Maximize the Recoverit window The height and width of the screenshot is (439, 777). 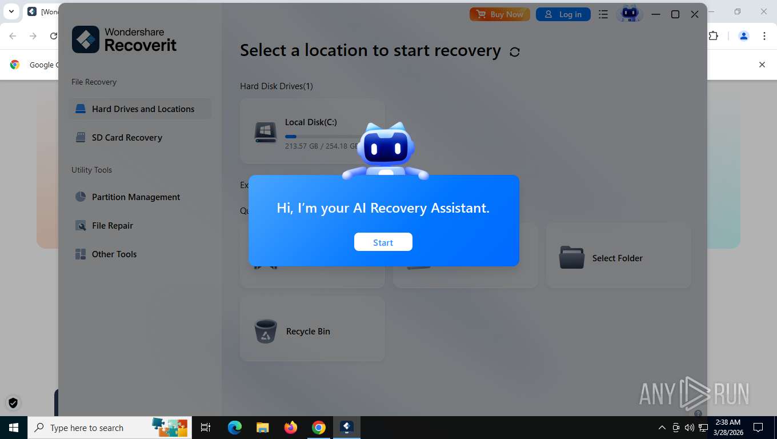(x=675, y=14)
